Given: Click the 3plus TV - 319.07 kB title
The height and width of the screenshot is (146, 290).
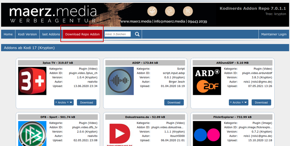Looking at the screenshot, I should pyautogui.click(x=58, y=63).
